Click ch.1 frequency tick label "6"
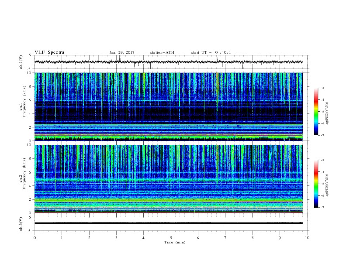Image resolution: width=346 pixels, height=267 pixels. tap(30, 100)
